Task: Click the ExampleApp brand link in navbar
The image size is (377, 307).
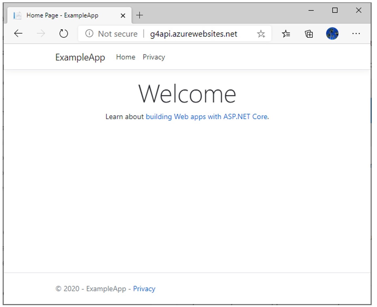Action: click(x=80, y=57)
